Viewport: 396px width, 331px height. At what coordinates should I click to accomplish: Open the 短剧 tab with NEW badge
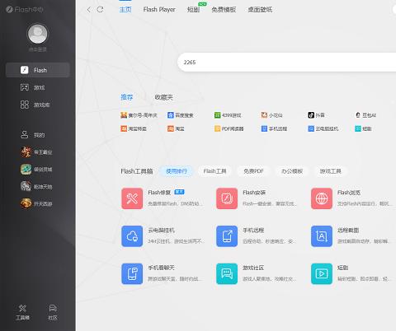click(193, 10)
